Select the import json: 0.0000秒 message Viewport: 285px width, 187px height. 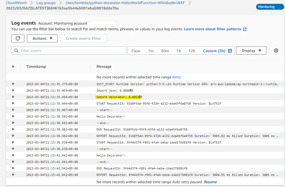(x=115, y=91)
